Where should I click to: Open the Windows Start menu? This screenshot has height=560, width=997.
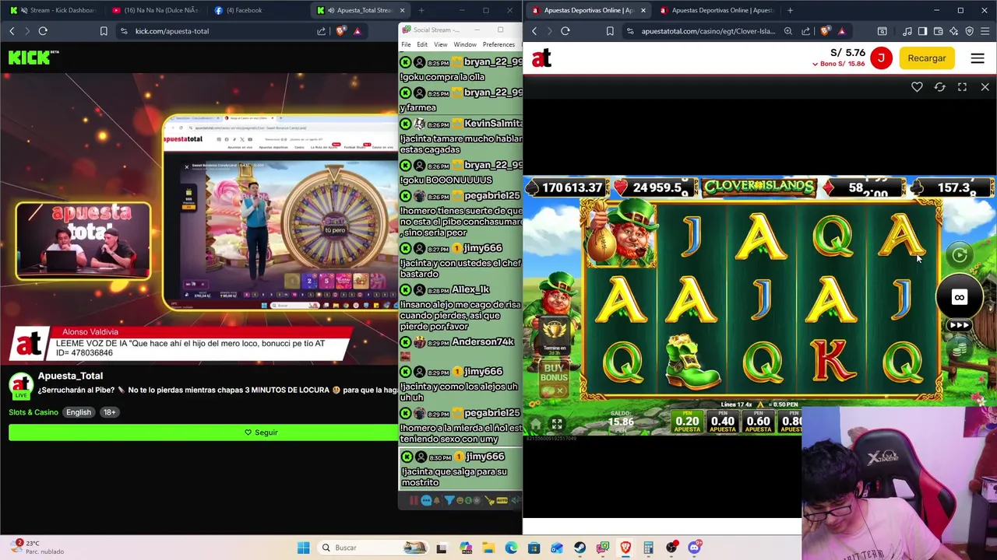pyautogui.click(x=303, y=548)
